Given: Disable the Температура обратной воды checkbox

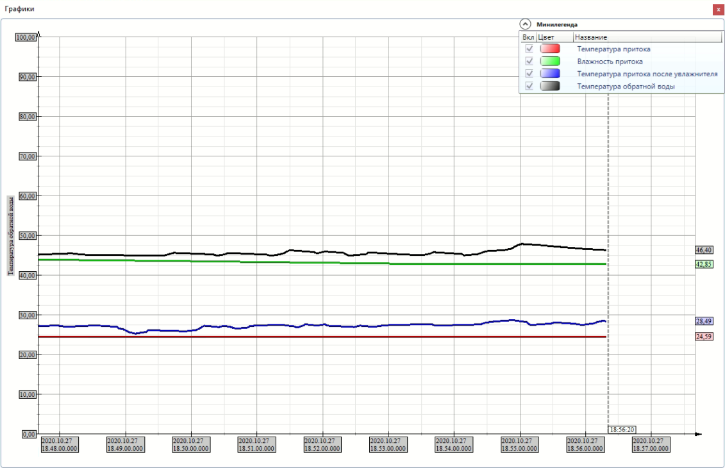Looking at the screenshot, I should click(x=529, y=86).
